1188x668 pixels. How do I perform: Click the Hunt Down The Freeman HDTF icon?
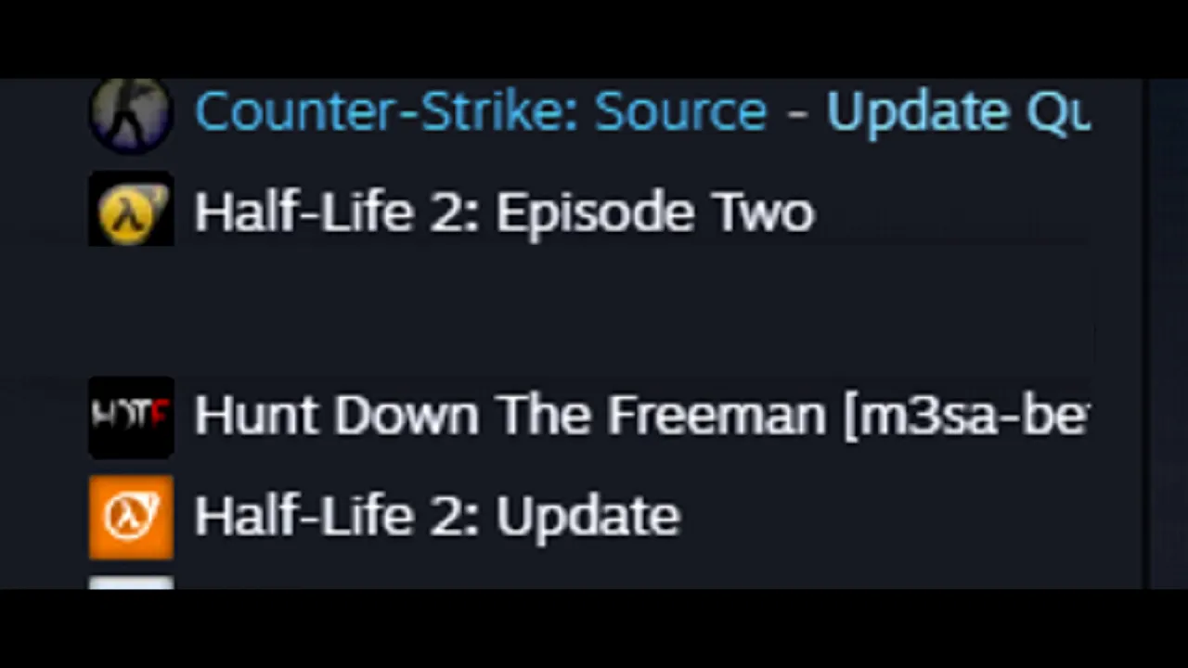131,417
